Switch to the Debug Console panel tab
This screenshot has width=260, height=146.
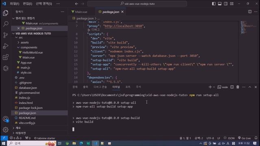(100, 87)
